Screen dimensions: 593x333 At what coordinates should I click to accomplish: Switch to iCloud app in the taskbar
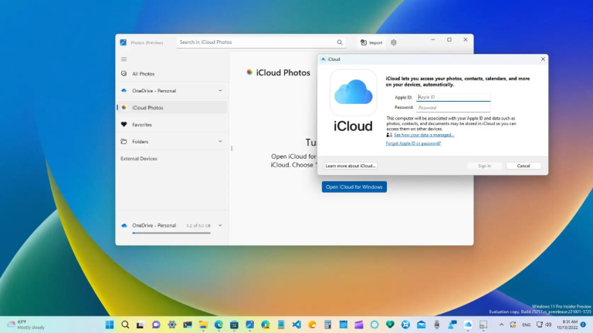point(468,325)
